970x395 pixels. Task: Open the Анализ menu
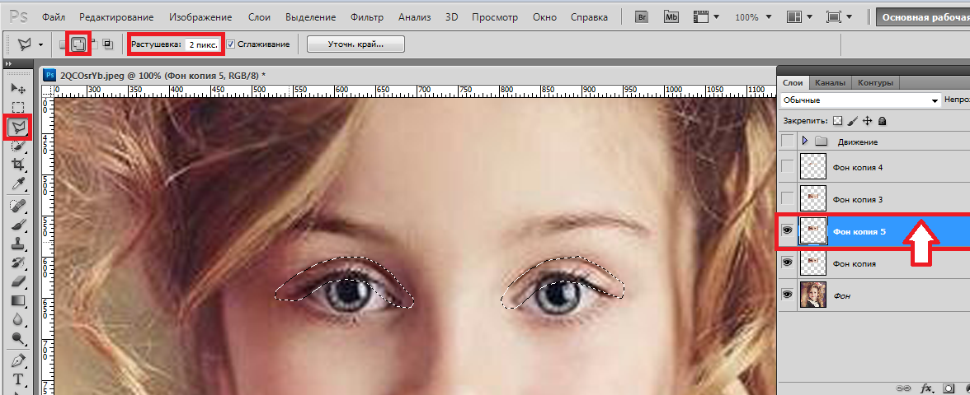pos(416,17)
